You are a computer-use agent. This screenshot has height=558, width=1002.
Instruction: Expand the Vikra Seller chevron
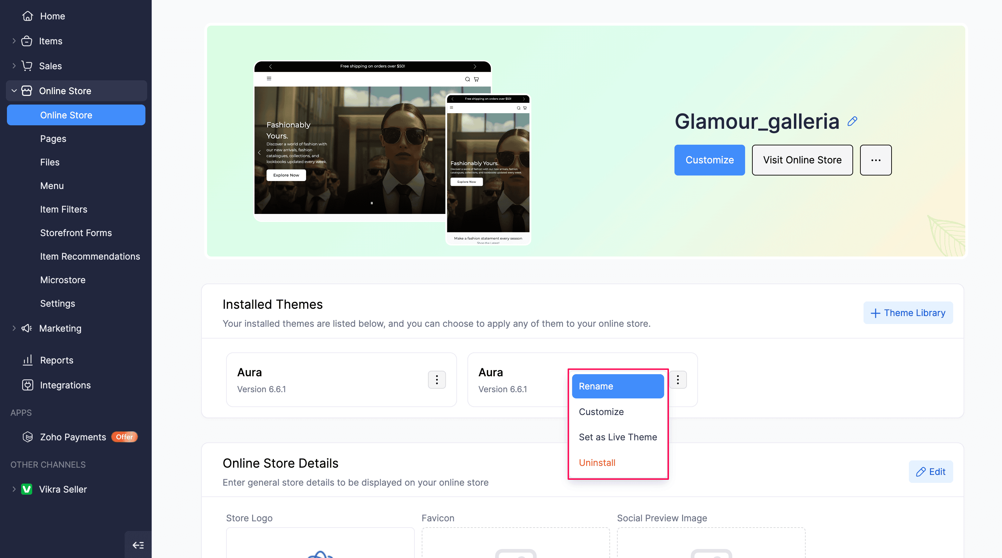[x=14, y=489]
